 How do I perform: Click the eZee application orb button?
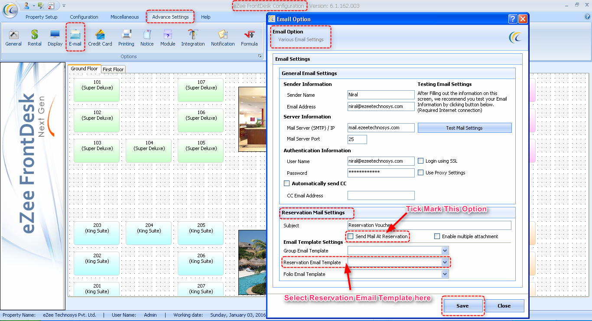[x=10, y=10]
